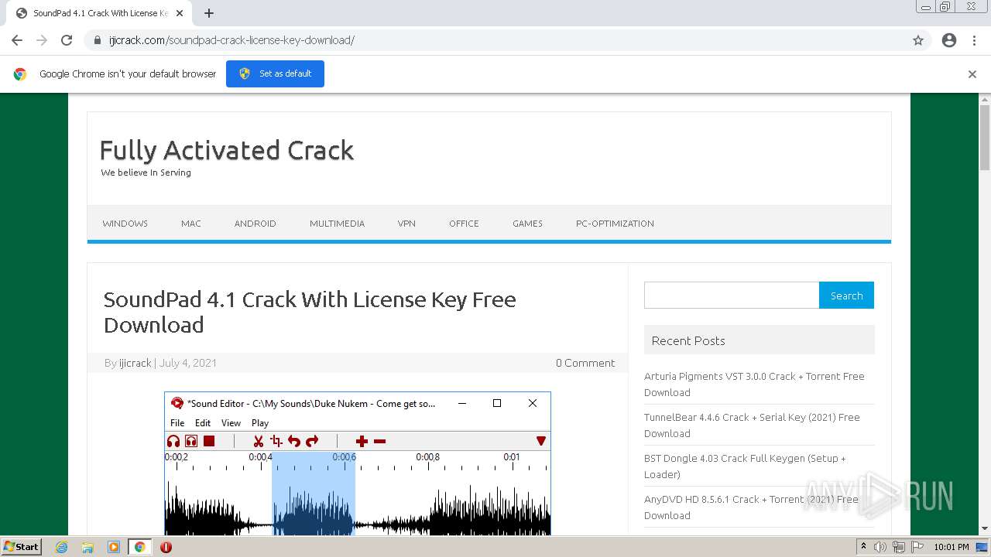Click the blue Search button
Viewport: 991px width, 557px height.
[x=846, y=296]
